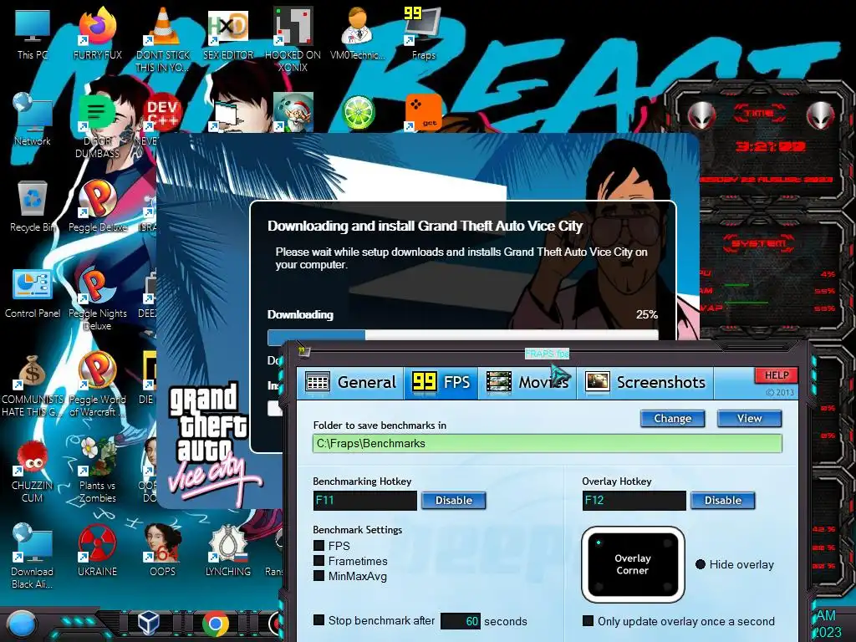Click View to open benchmarks folder

pyautogui.click(x=749, y=419)
